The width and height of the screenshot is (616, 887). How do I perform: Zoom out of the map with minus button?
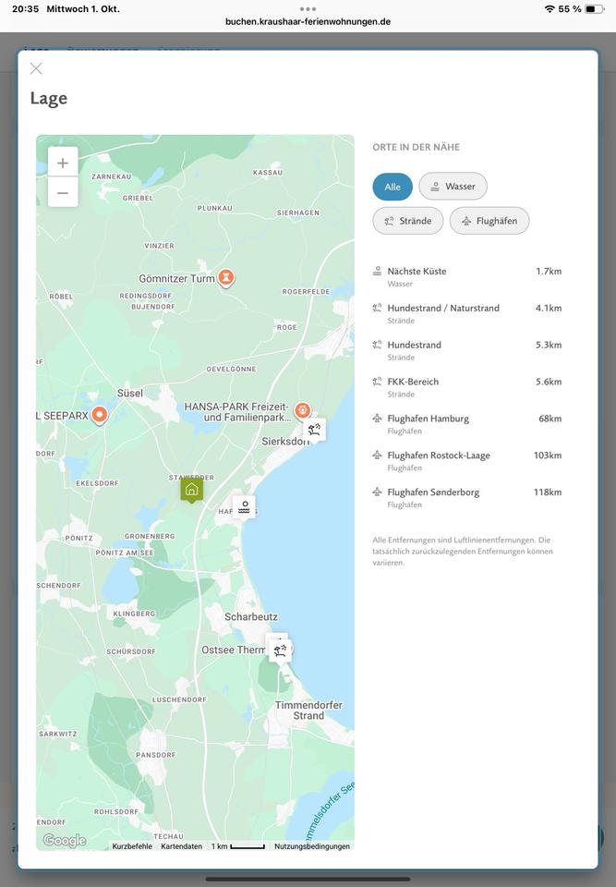click(x=63, y=192)
